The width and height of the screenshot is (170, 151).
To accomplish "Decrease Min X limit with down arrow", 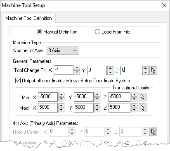I will (x=61, y=99).
